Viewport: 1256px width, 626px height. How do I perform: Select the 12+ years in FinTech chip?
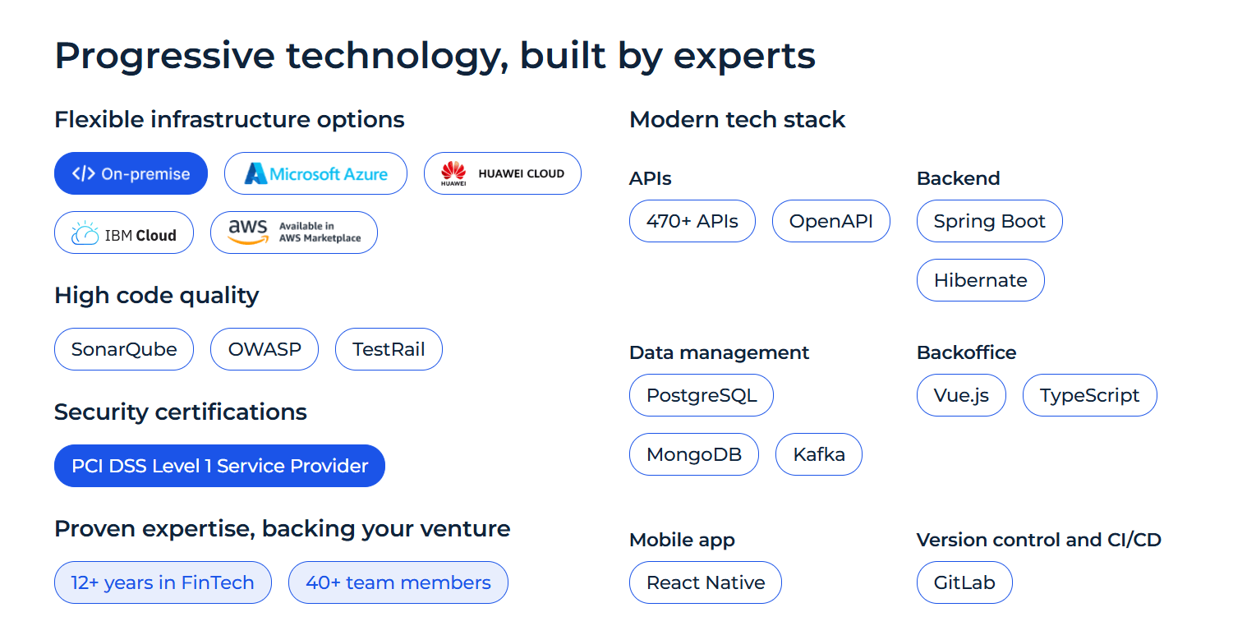click(x=163, y=582)
